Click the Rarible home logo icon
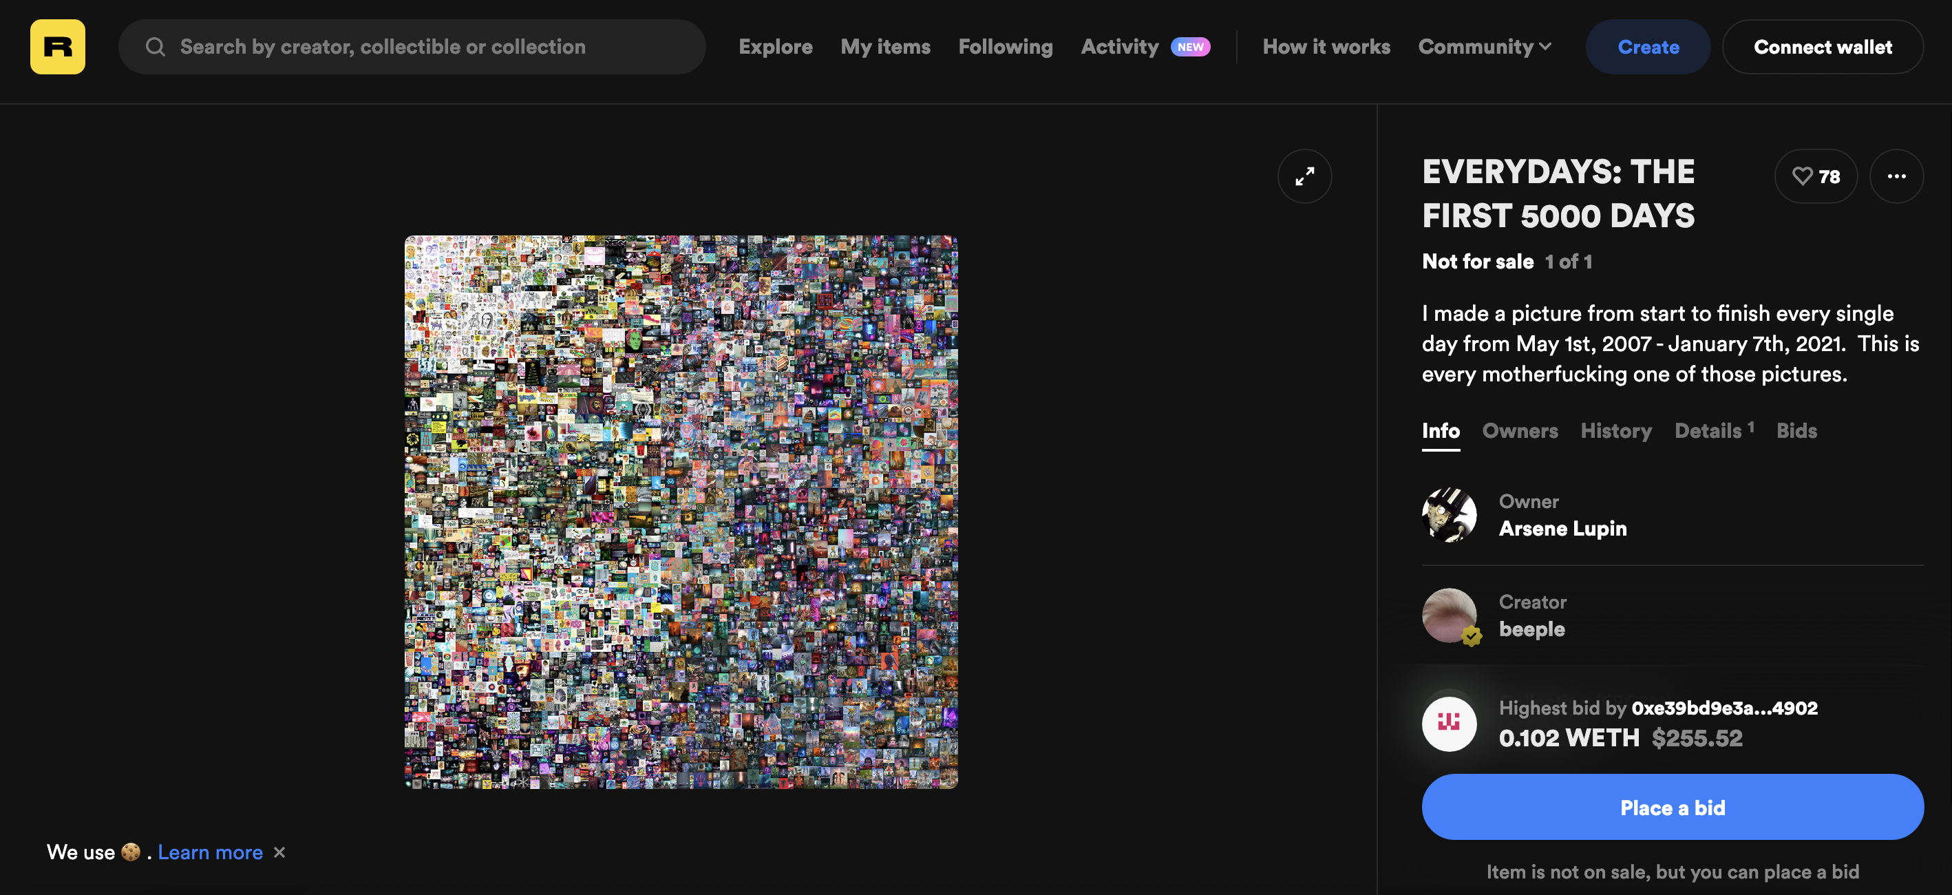This screenshot has width=1952, height=895. 57,46
